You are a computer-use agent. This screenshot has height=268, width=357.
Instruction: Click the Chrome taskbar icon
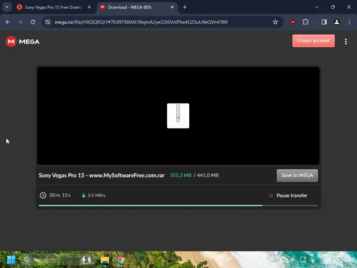pos(120,260)
